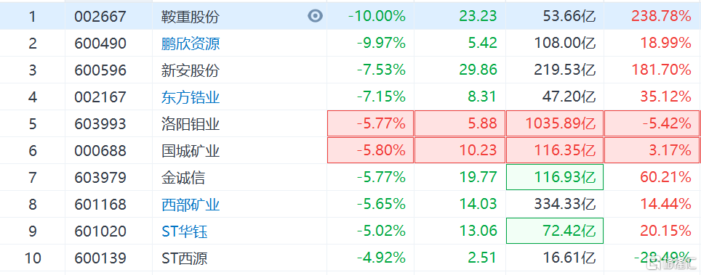Screen dimensions: 701x275
Task: Click 国城矿业 stock name
Action: click(x=191, y=150)
